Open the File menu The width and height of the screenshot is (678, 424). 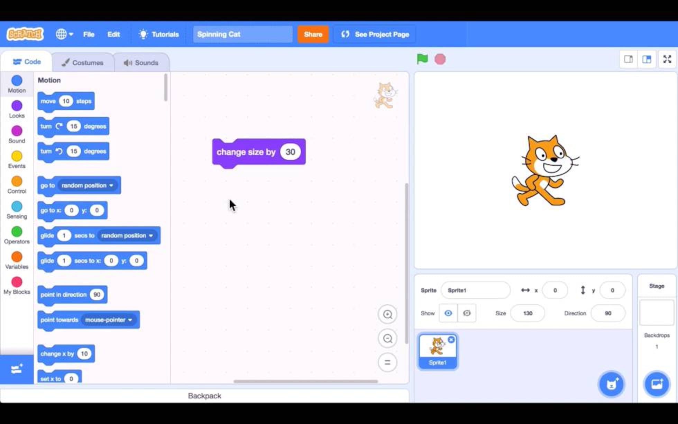click(x=89, y=34)
